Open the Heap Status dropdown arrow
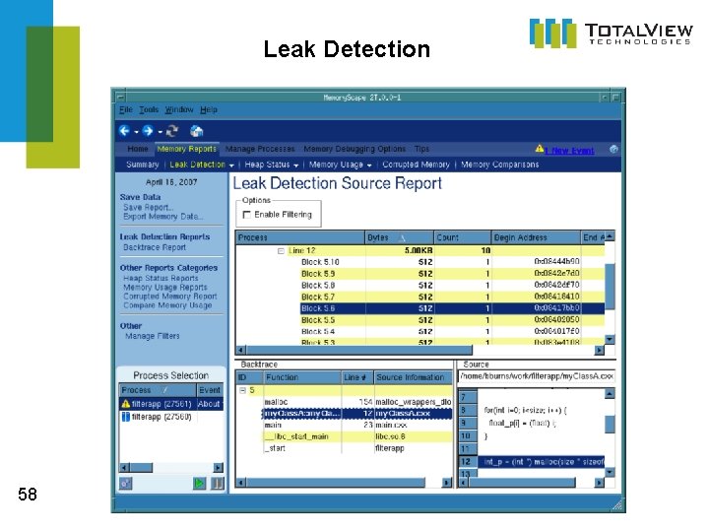 tap(296, 166)
